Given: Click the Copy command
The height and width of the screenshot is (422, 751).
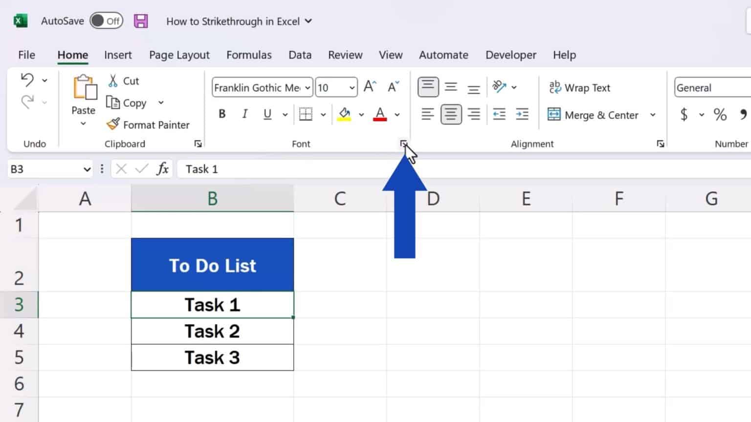Looking at the screenshot, I should [x=128, y=103].
